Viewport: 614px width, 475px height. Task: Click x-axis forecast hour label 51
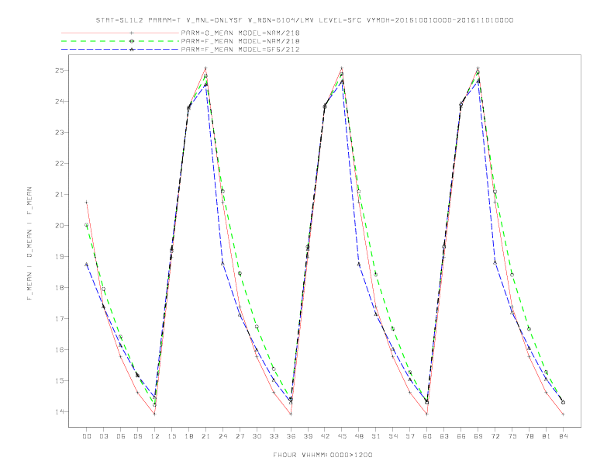tap(376, 436)
